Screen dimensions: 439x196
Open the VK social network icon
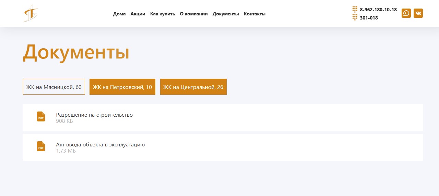pyautogui.click(x=418, y=13)
